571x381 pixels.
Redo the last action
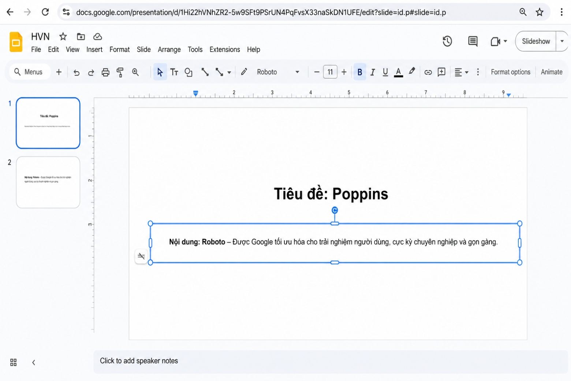[x=91, y=73]
